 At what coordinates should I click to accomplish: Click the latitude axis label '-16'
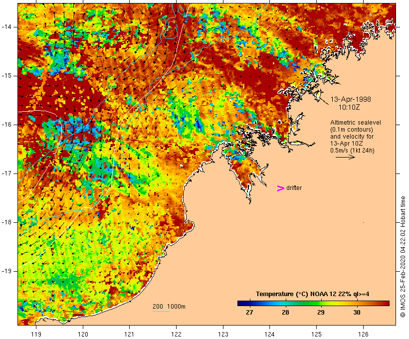point(6,125)
